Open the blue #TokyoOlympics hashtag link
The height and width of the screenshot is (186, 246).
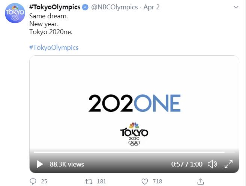(x=54, y=48)
